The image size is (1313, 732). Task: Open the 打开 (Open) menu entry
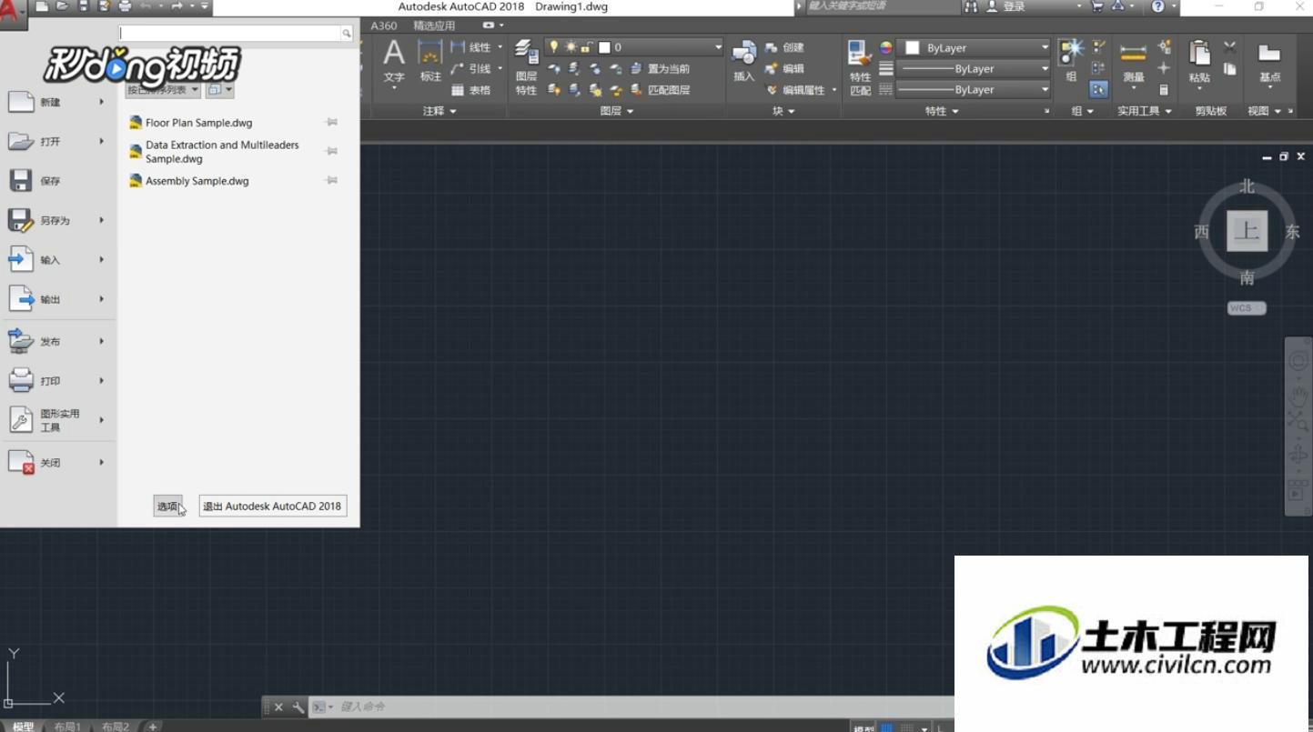(x=57, y=142)
